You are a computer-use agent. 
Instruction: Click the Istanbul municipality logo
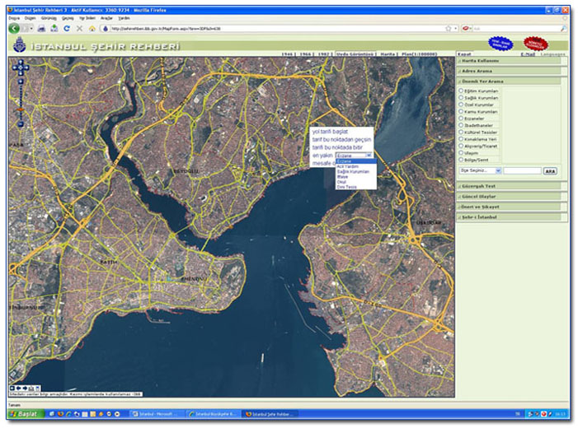(20, 45)
